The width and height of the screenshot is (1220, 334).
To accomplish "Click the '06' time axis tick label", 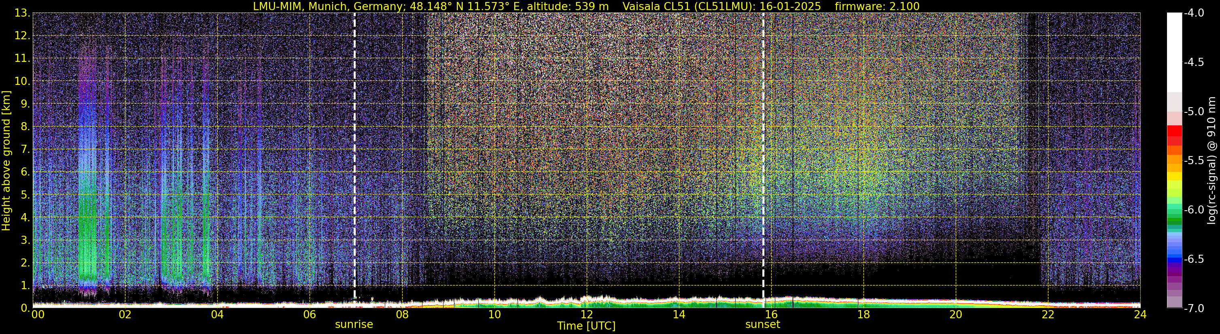I will [x=310, y=315].
